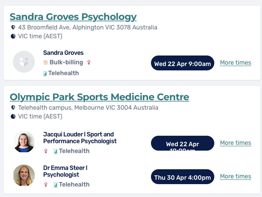Click the orange bulk-billing dollar icon

46,62
